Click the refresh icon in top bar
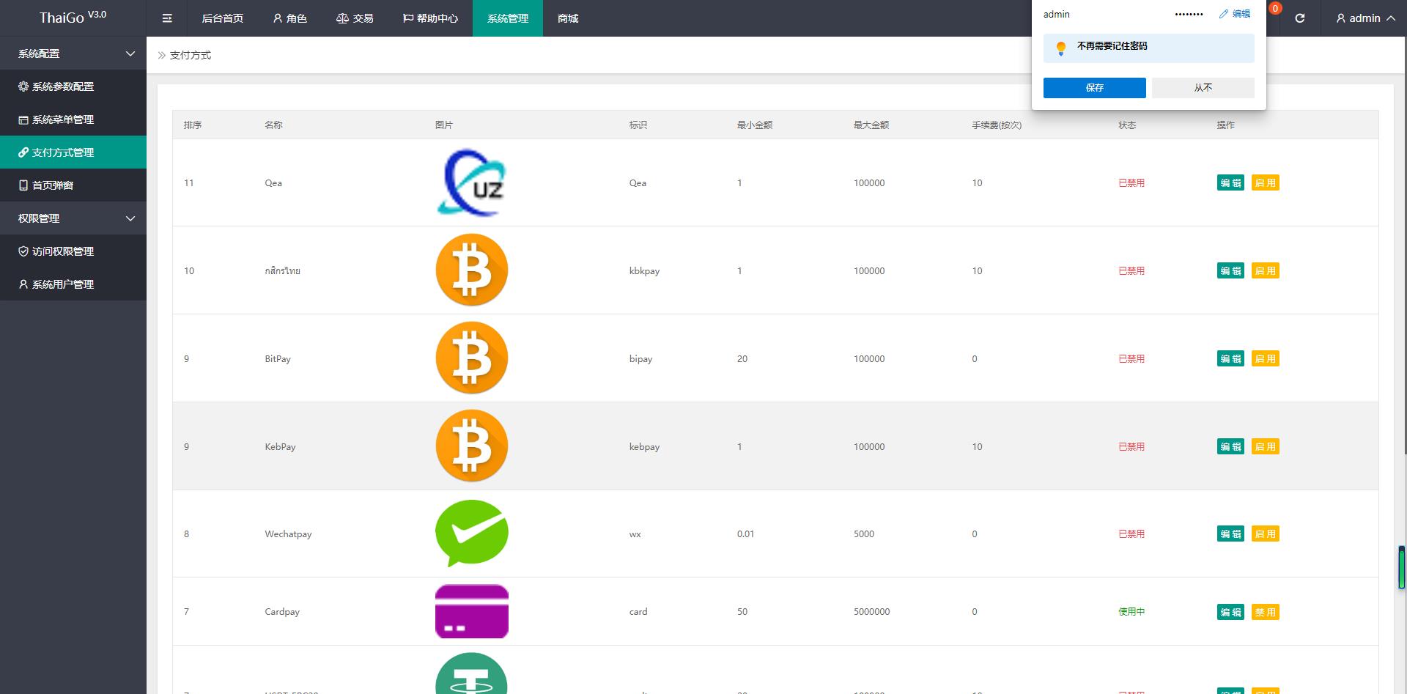The width and height of the screenshot is (1407, 694). tap(1299, 18)
